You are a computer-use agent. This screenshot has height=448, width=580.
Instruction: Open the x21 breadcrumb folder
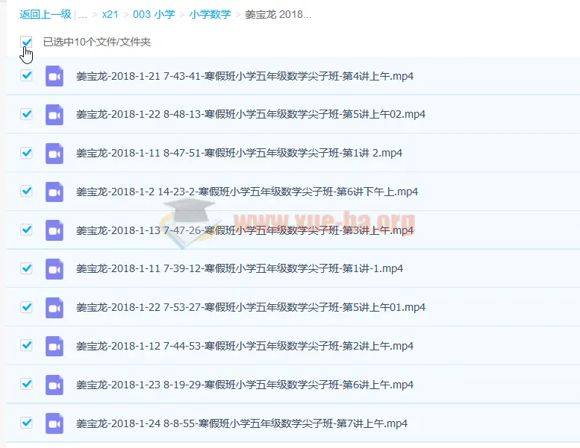click(x=110, y=14)
